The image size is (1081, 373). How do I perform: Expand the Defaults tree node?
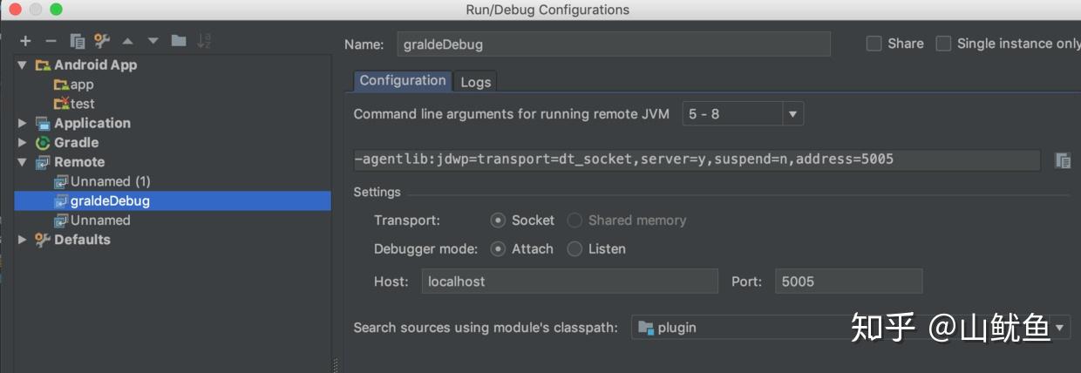pyautogui.click(x=23, y=240)
